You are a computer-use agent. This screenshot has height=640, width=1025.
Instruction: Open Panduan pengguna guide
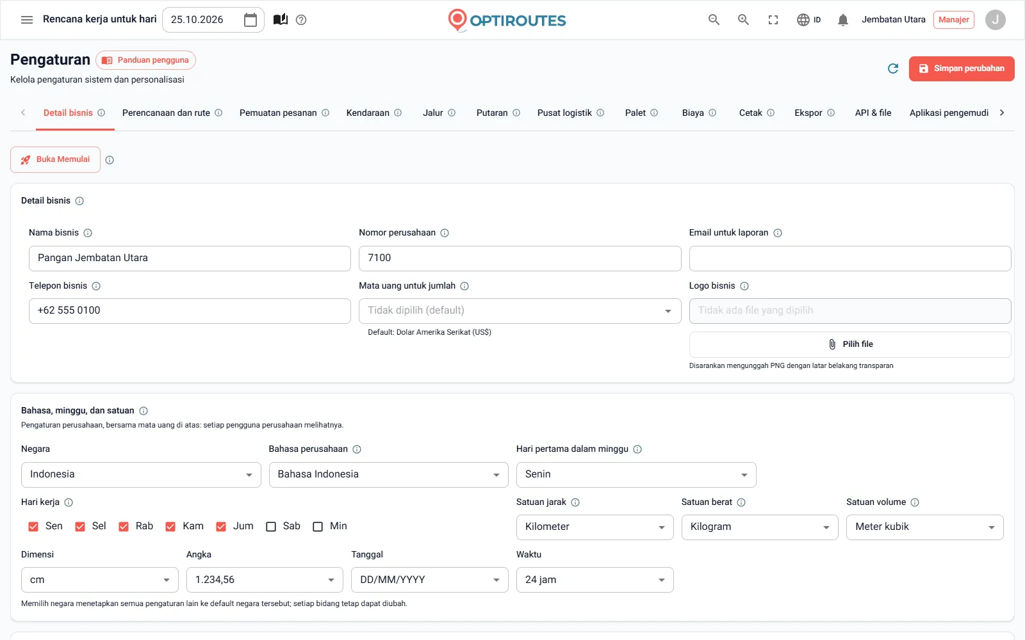(x=145, y=60)
